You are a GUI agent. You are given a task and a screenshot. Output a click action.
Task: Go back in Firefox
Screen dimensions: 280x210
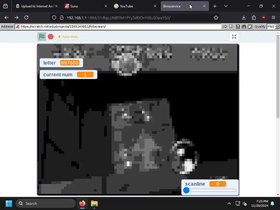[7, 17]
